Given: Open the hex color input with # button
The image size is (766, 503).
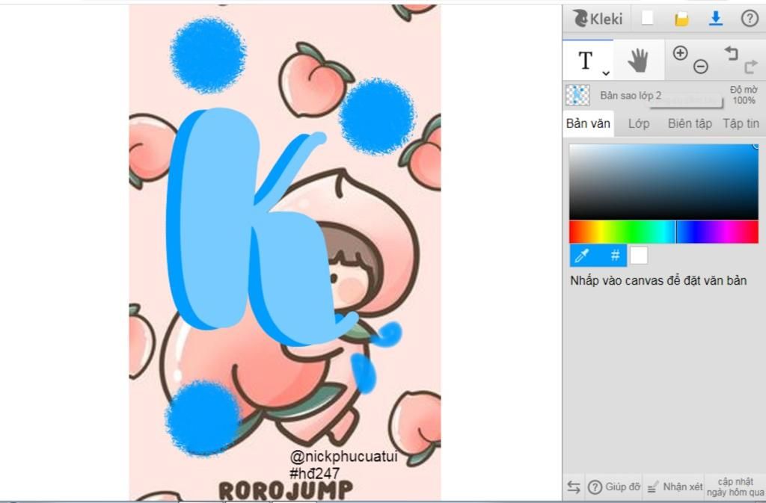Looking at the screenshot, I should (615, 255).
